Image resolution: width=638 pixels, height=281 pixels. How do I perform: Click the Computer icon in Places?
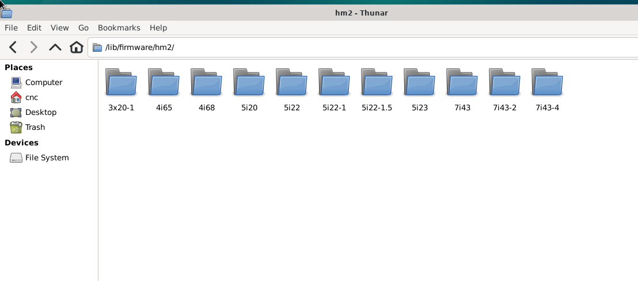pyautogui.click(x=16, y=82)
